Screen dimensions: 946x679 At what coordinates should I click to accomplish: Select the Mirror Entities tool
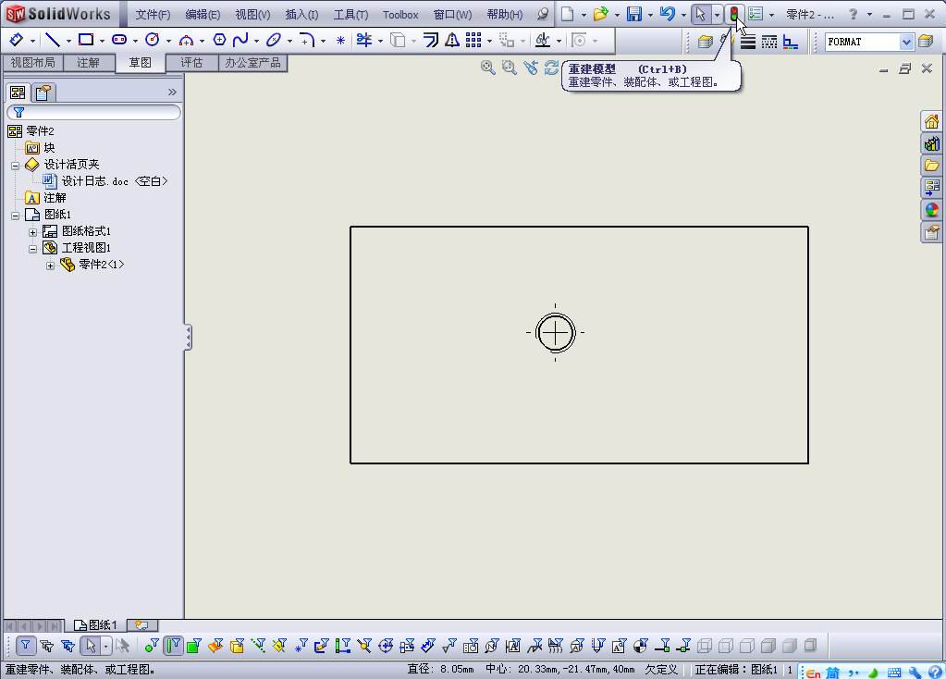click(x=452, y=40)
